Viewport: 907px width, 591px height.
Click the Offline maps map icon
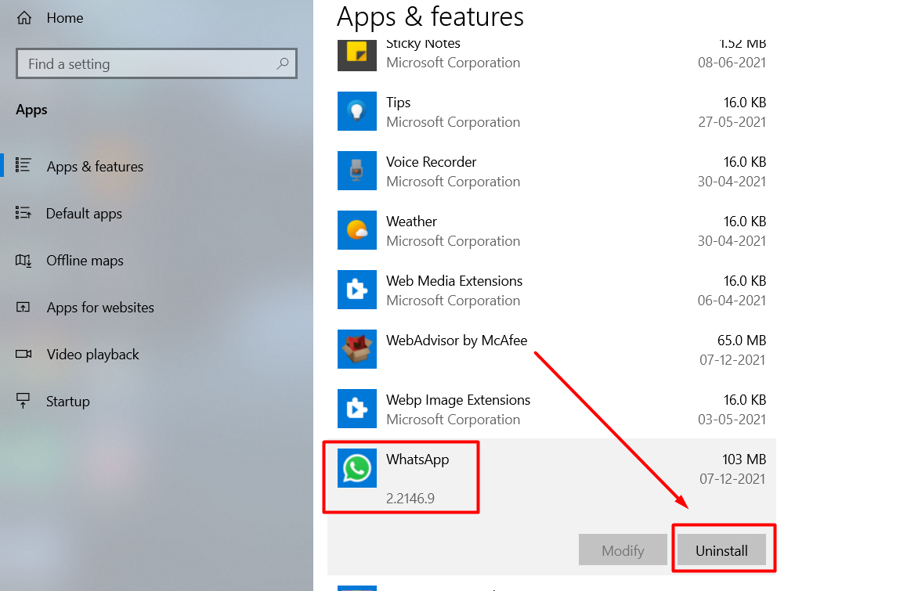click(x=23, y=260)
